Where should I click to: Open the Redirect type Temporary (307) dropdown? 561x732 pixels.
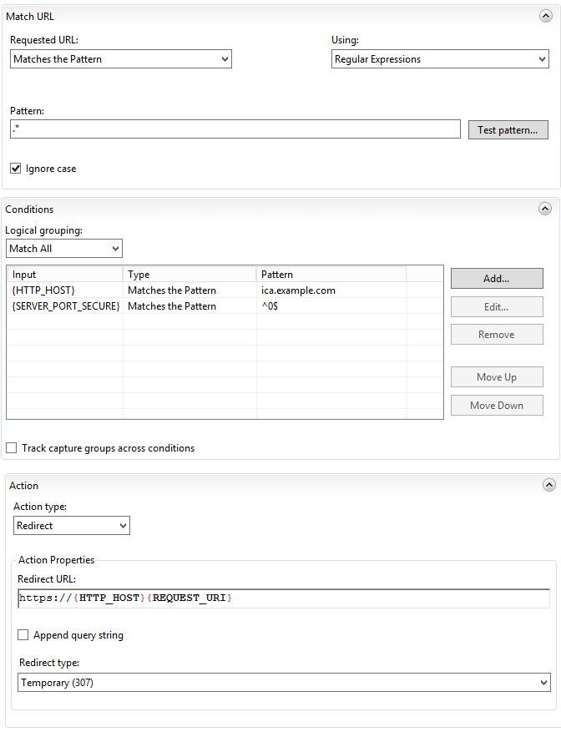click(x=284, y=683)
